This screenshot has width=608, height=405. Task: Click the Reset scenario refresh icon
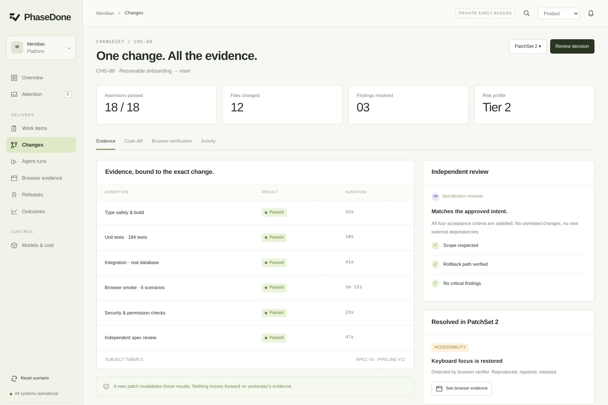[14, 379]
